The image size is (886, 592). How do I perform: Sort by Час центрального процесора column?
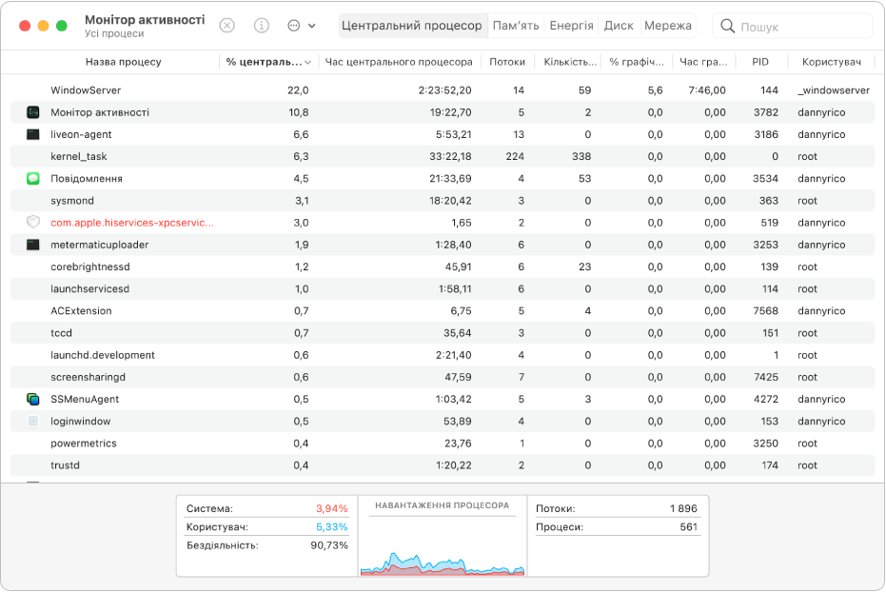click(x=399, y=62)
